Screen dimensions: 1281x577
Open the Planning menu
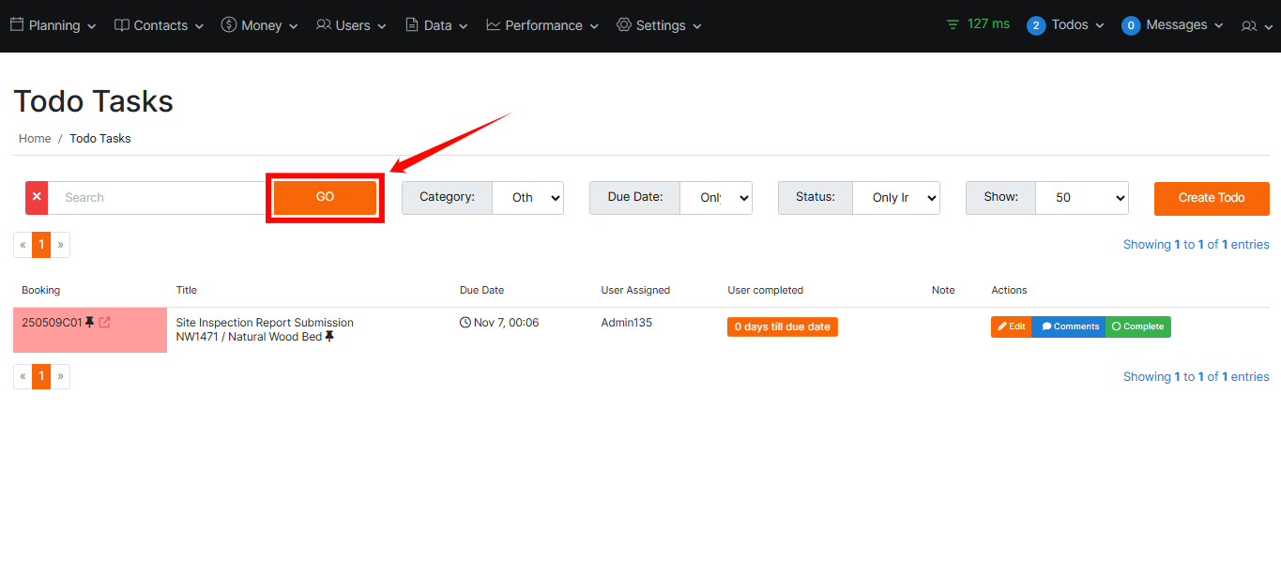pos(53,26)
